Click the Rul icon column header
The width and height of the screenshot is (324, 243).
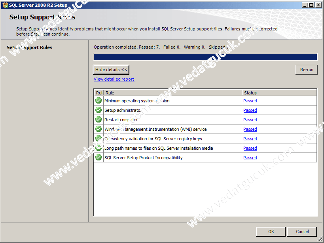[x=99, y=93]
